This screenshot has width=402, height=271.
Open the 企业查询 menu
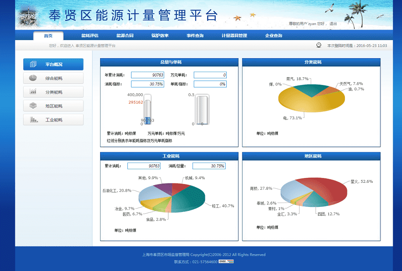coord(273,36)
